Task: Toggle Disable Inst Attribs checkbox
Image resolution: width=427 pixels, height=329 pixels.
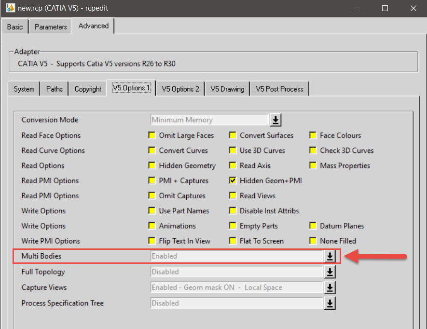Action: pyautogui.click(x=233, y=211)
